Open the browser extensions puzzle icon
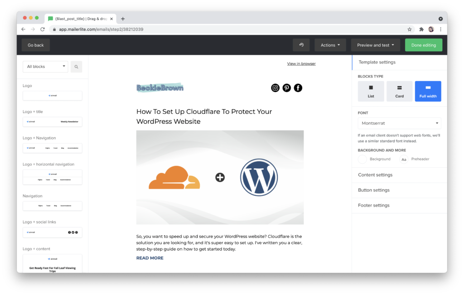 [421, 29]
